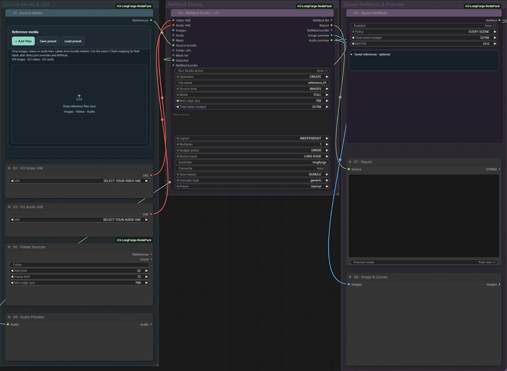
Task: Click the VAE output port on H3 Video VAE
Action: coord(151,175)
